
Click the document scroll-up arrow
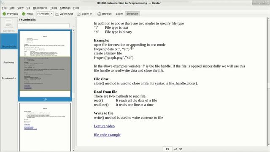point(268,19)
